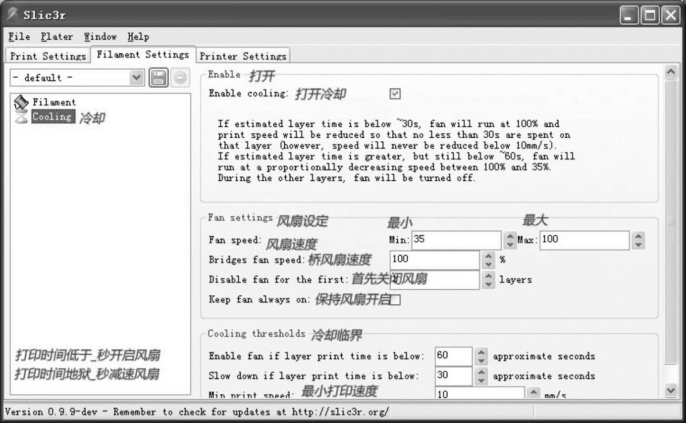This screenshot has width=686, height=423.
Task: Decrease Bridges fan speed with the down arrow
Action: point(488,264)
